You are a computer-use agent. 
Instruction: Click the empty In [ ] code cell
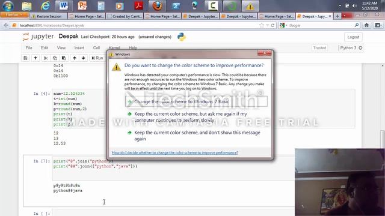(173, 212)
